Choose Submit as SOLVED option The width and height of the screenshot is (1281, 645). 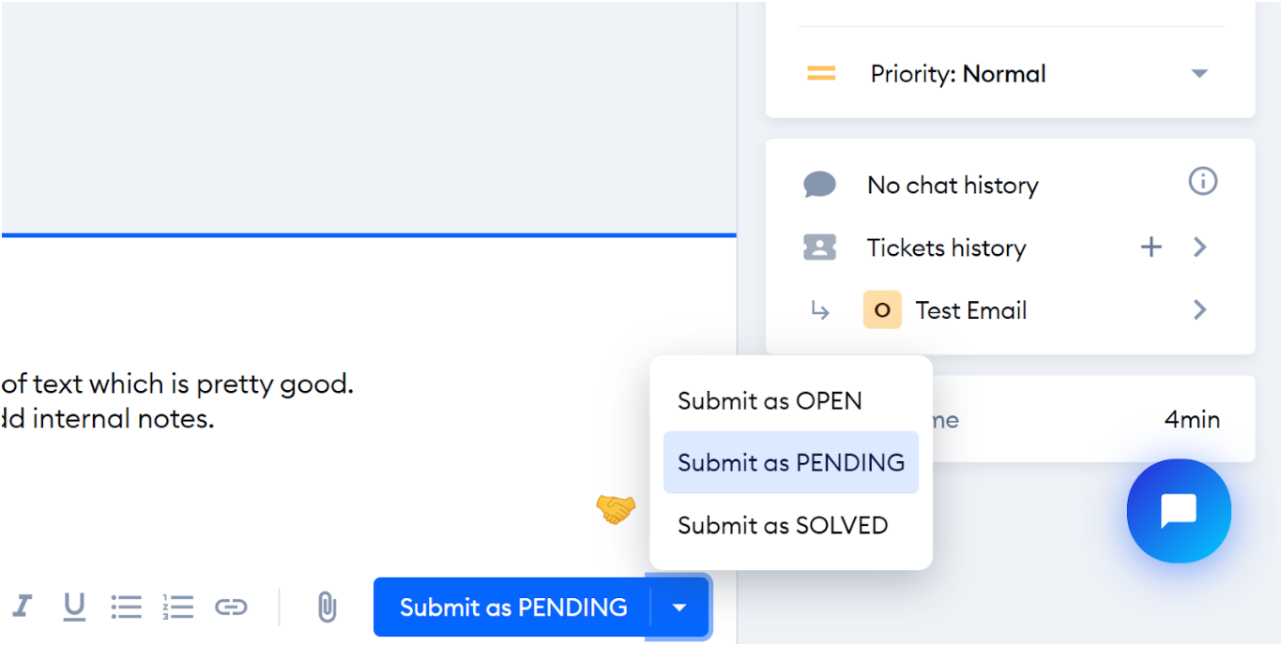point(783,525)
